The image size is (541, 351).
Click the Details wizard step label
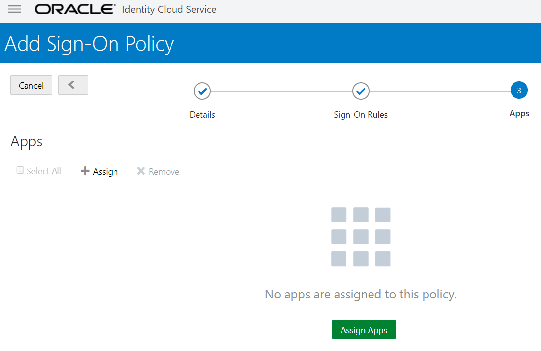202,114
